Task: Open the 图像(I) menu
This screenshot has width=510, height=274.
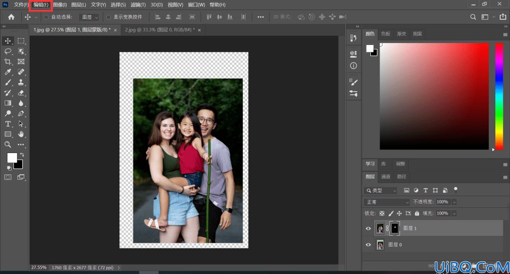Action: [60, 5]
